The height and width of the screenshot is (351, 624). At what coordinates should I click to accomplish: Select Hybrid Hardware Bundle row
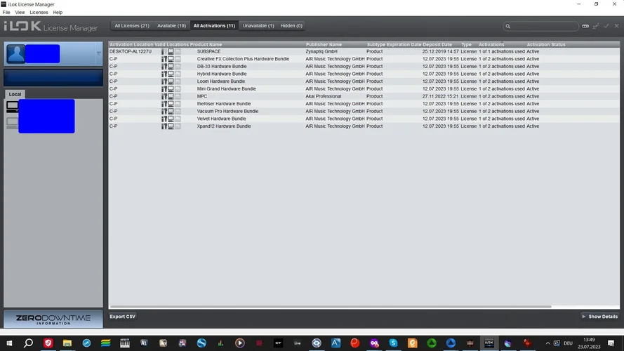[x=364, y=74]
